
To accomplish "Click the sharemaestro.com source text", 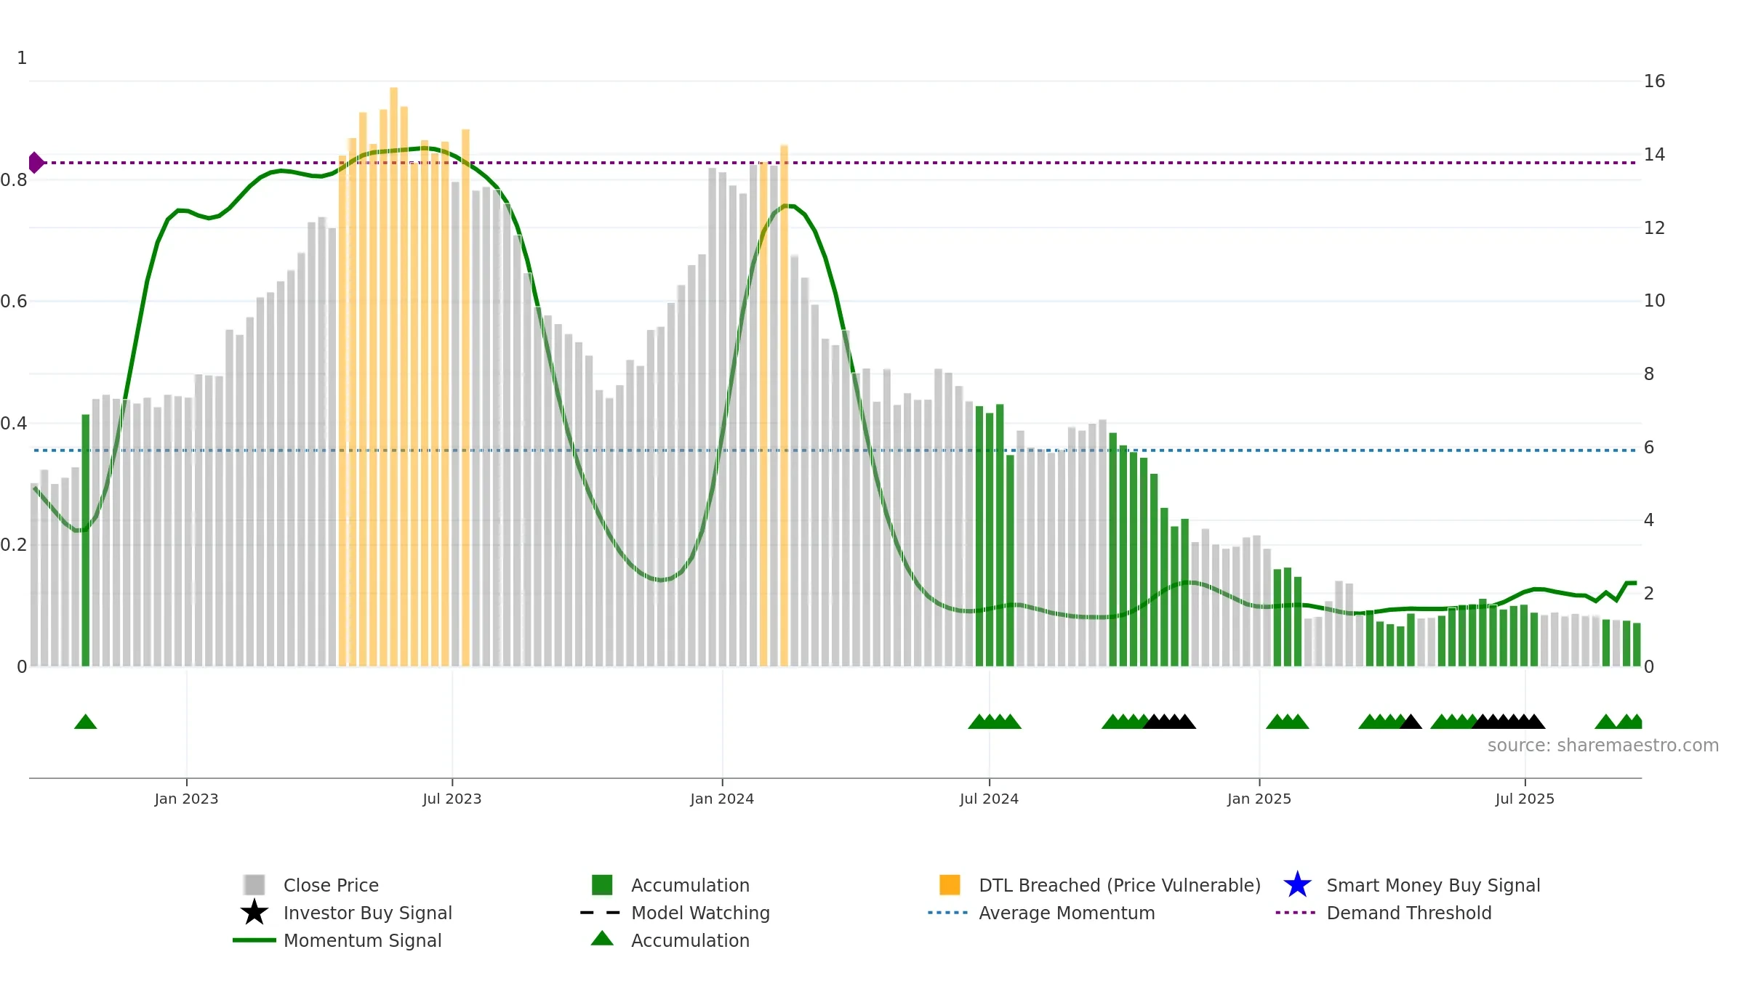I will (x=1603, y=746).
